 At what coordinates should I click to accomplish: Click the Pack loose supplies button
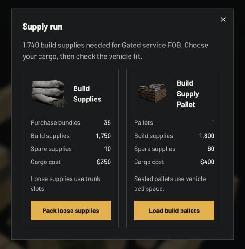(71, 210)
